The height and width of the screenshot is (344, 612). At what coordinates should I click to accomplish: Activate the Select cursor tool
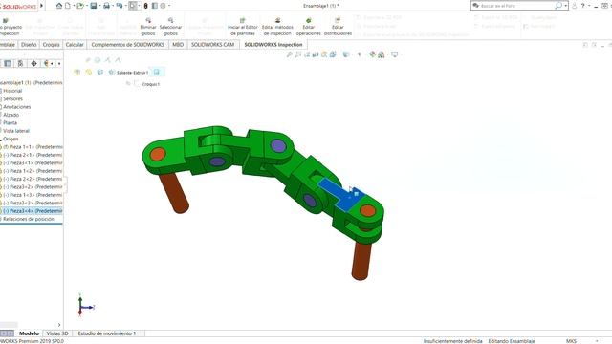133,6
